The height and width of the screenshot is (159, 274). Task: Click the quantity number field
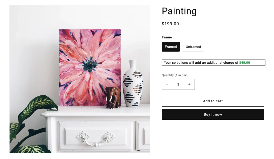178,84
